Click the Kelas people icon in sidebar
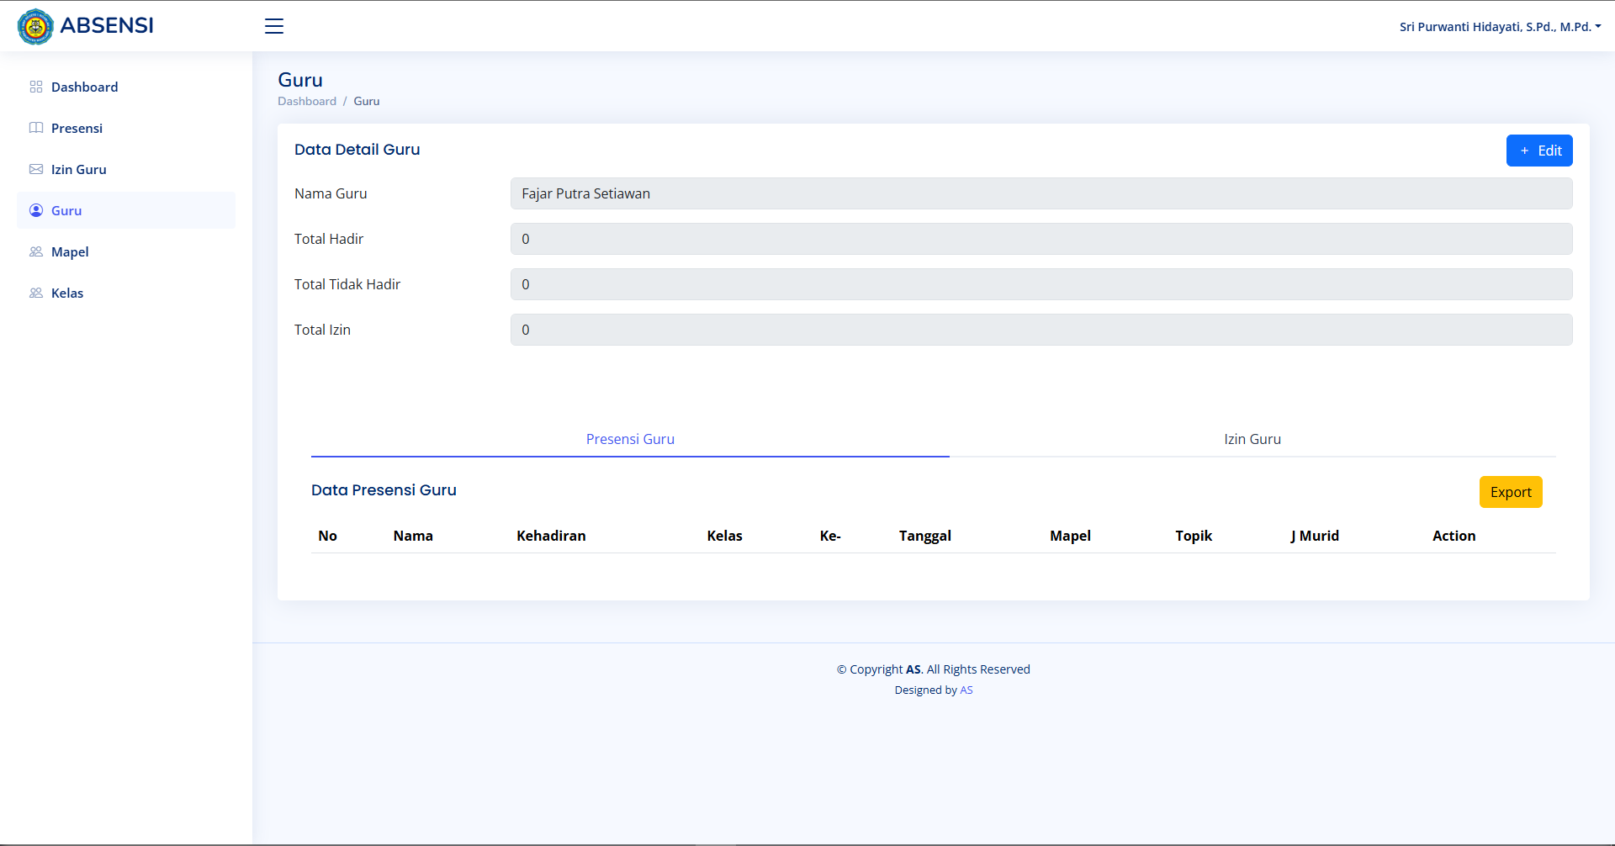The width and height of the screenshot is (1615, 846). pyautogui.click(x=36, y=293)
